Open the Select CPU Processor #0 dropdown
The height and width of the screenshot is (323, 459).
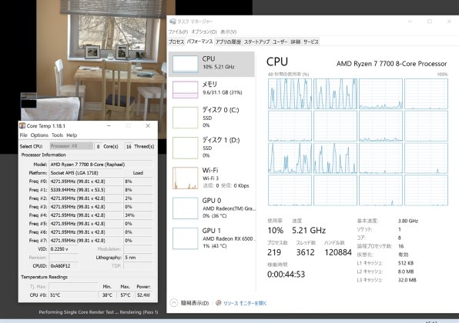tap(71, 146)
